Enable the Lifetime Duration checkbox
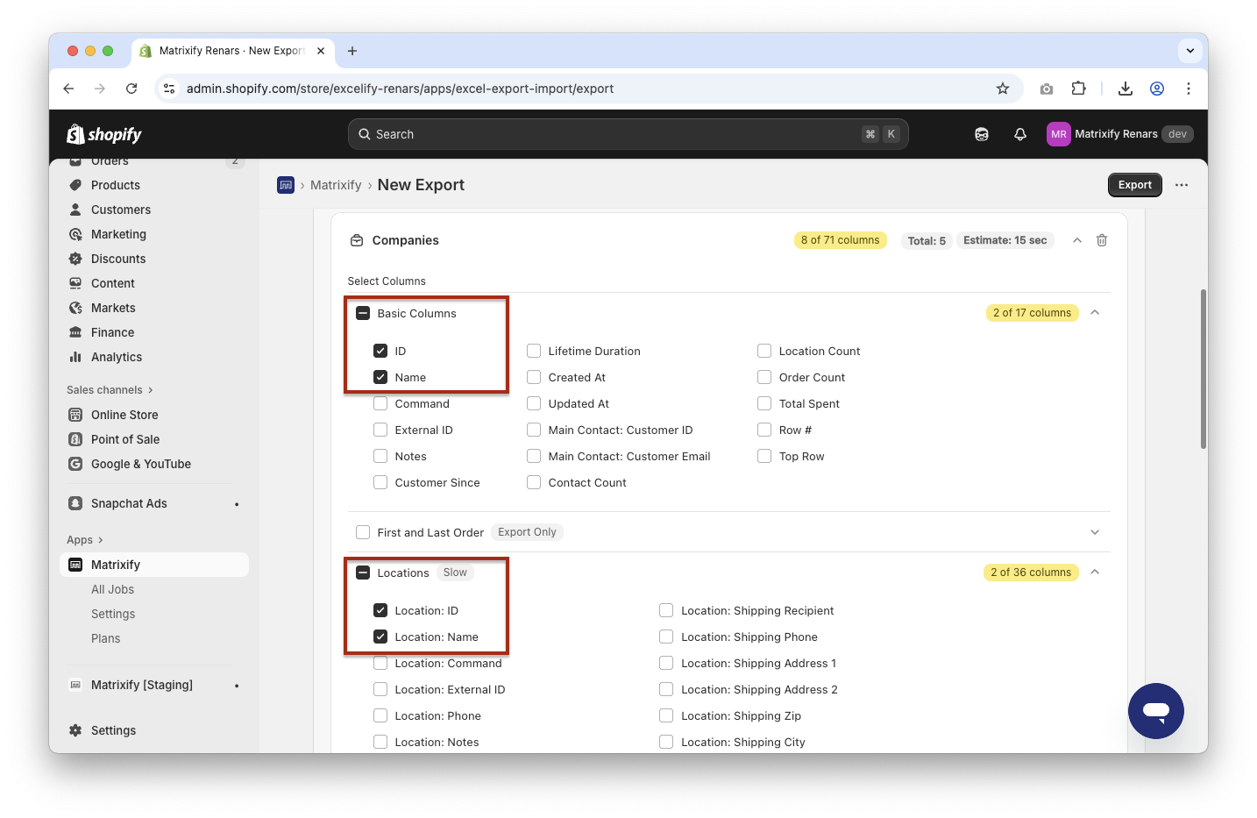This screenshot has width=1257, height=818. (x=534, y=351)
